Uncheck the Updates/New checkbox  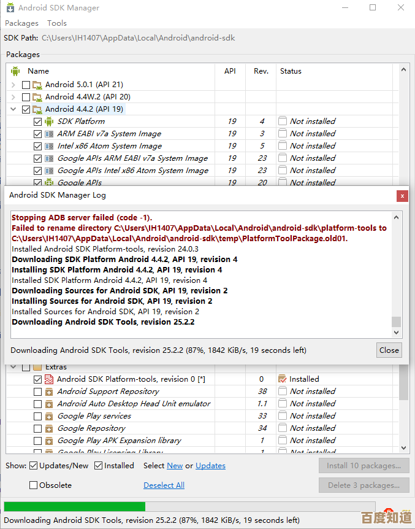(x=34, y=466)
